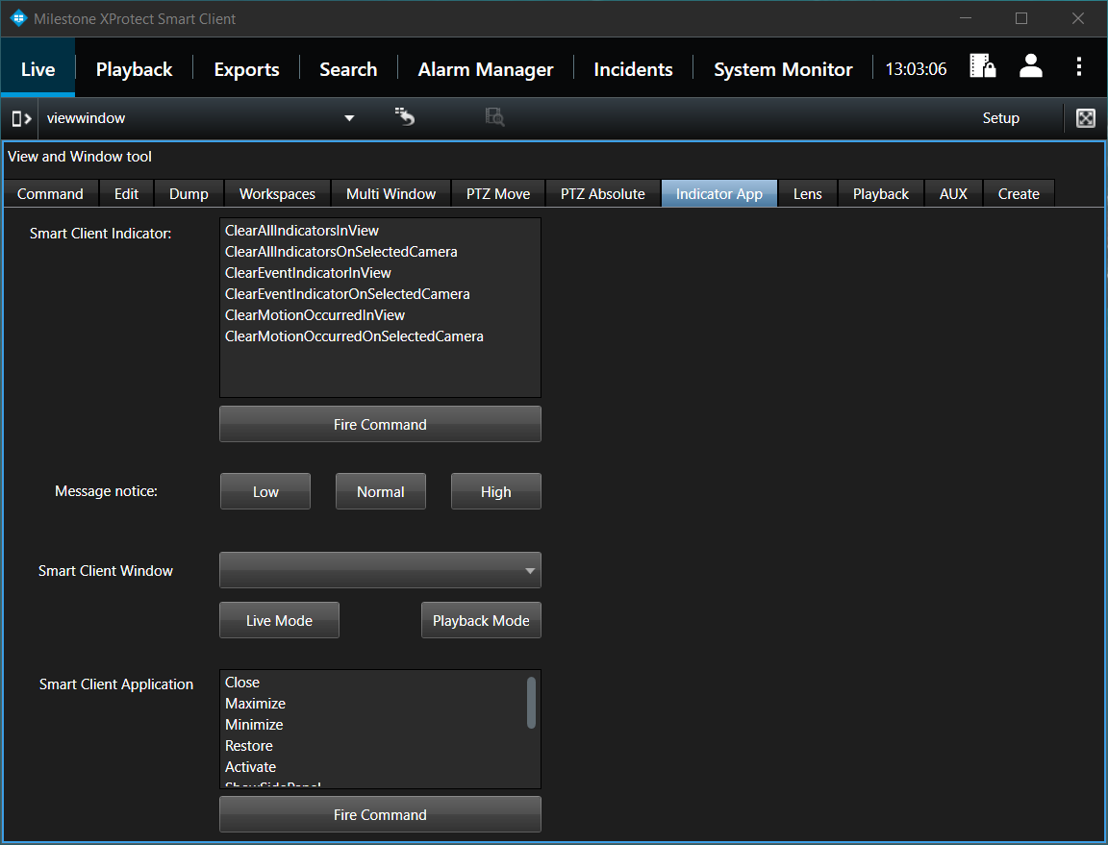Select the Create tool tab
The width and height of the screenshot is (1108, 845).
(1019, 193)
